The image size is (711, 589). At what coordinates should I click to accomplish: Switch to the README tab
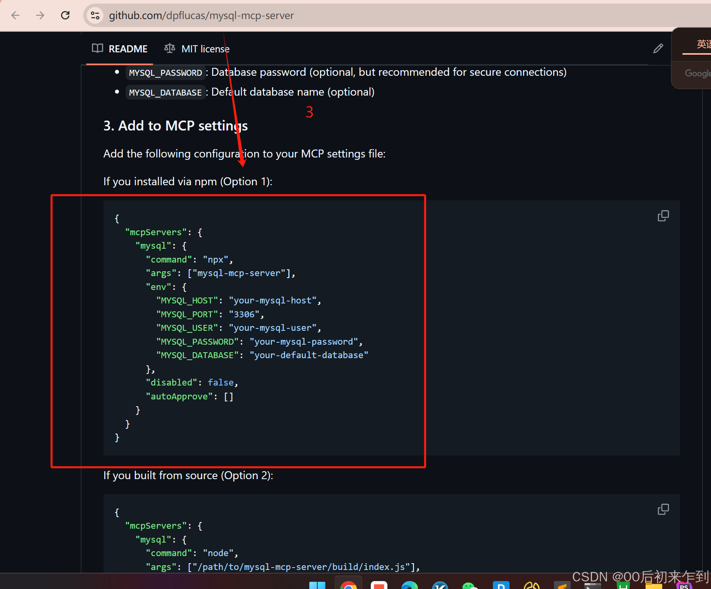[x=128, y=48]
